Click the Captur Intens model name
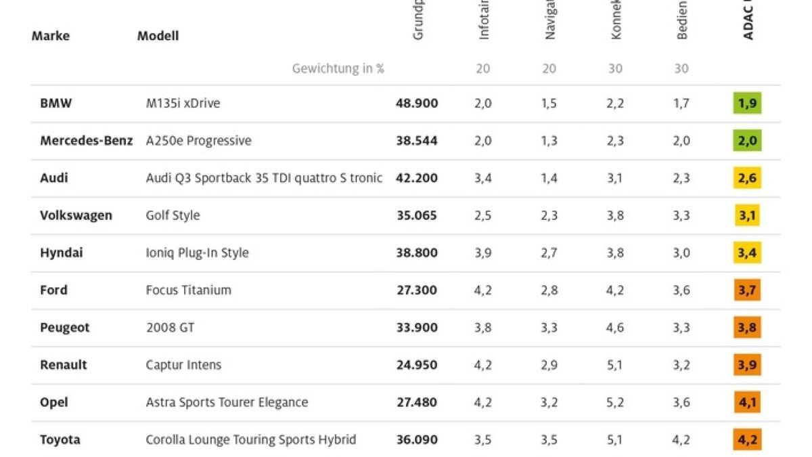Viewport: 812px width, 457px height. [x=183, y=365]
